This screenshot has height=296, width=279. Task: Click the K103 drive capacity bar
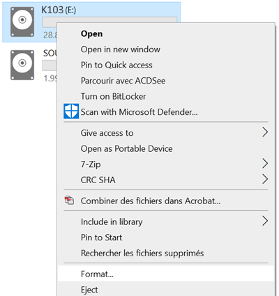(110, 22)
